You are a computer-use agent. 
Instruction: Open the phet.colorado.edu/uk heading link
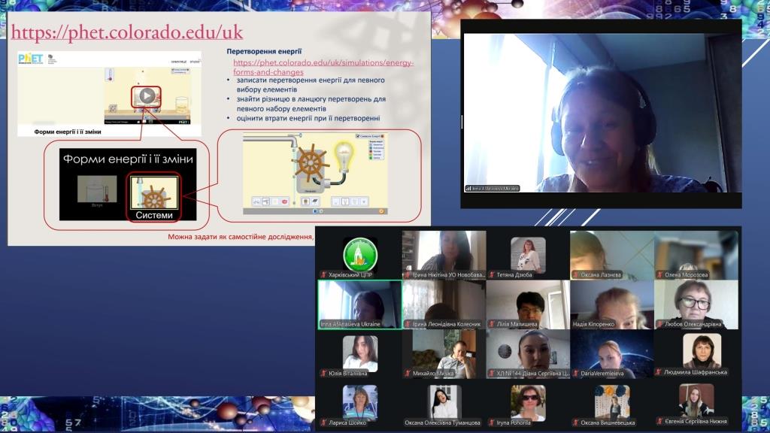click(126, 33)
